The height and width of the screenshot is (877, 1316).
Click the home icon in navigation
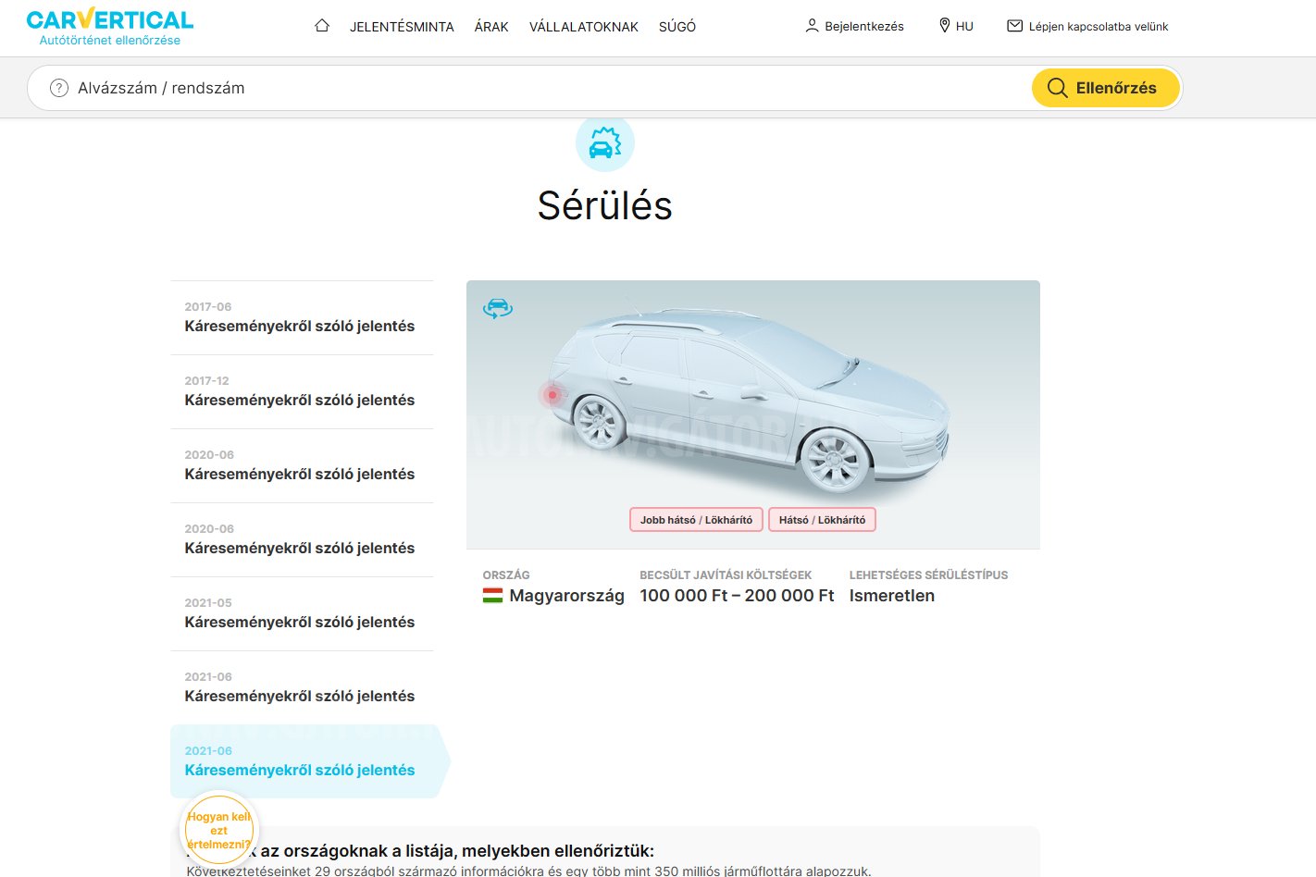322,26
